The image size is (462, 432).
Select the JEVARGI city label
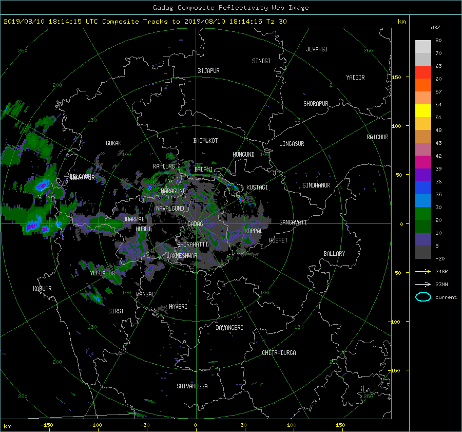(x=317, y=49)
